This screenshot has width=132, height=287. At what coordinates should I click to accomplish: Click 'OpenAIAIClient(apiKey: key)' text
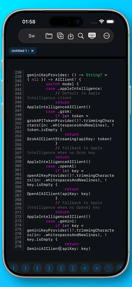[x=59, y=194]
